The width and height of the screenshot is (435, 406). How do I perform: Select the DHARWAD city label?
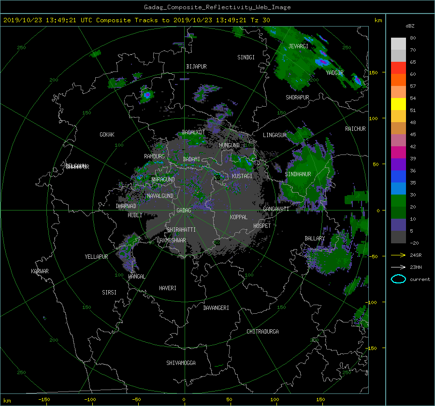click(x=126, y=206)
